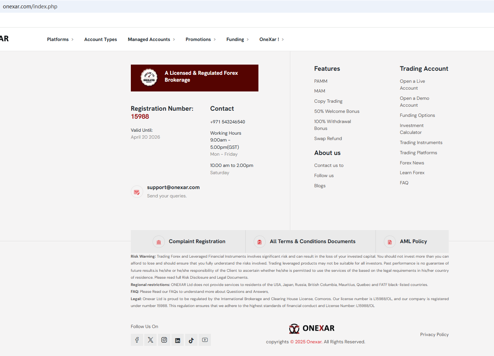Click the Regulated seal badge icon
The image size is (494, 356).
pos(149,77)
